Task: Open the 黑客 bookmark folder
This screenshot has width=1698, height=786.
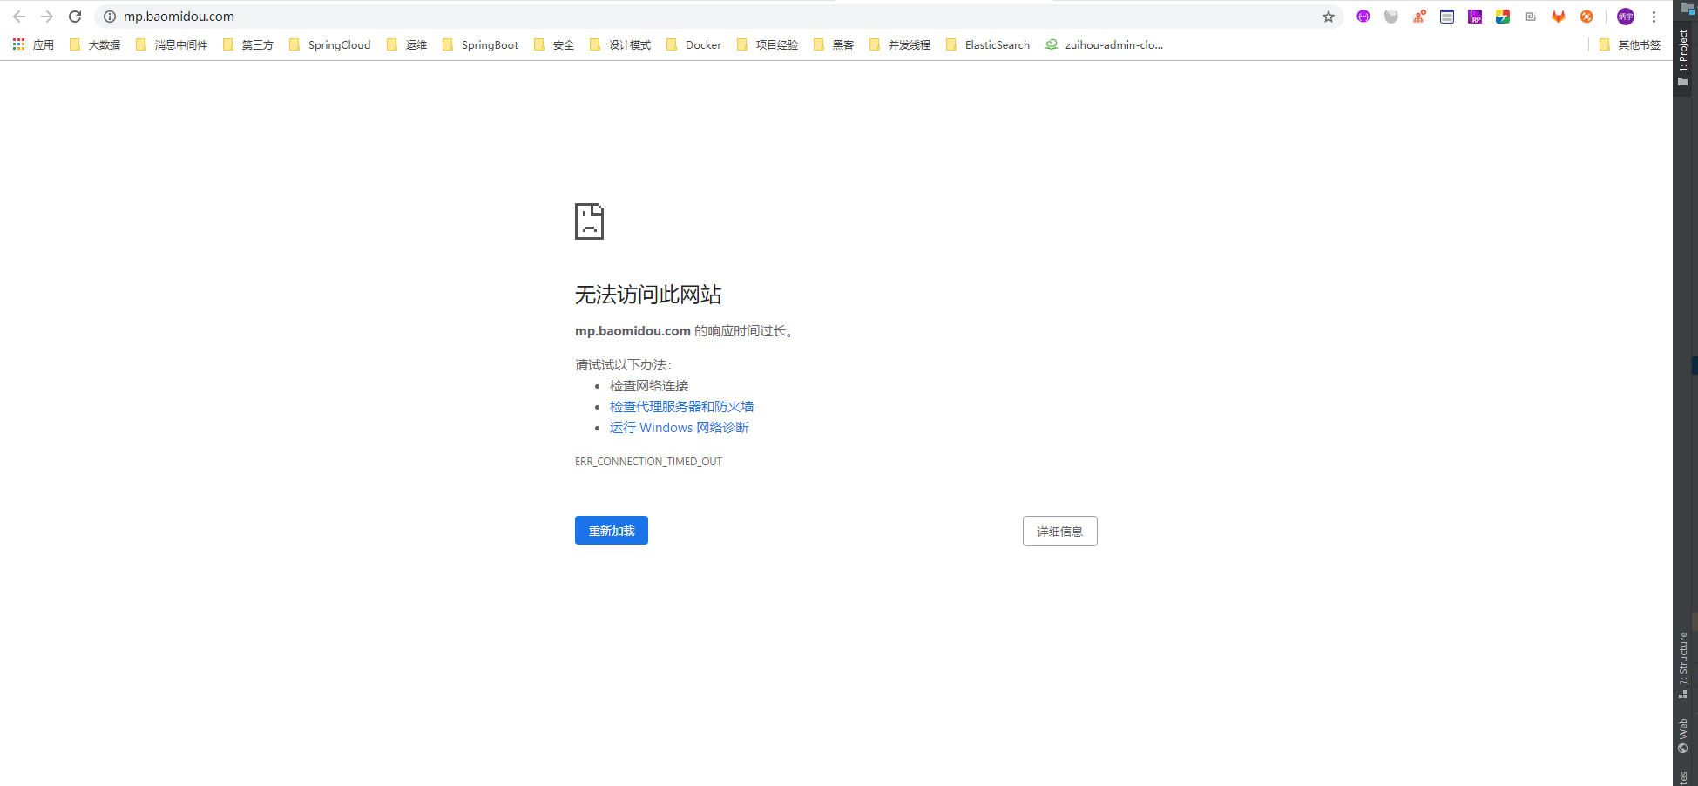Action: (834, 44)
